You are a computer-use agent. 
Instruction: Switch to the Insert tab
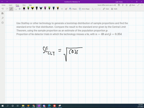[10, 5]
